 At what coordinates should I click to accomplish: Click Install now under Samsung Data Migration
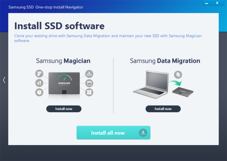point(163,109)
